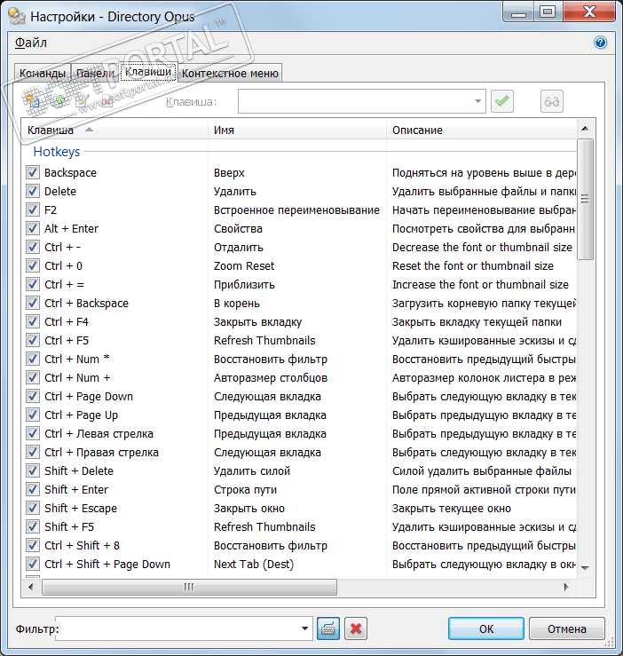This screenshot has height=656, width=623.
Task: Select the Next Tab (Dest) entry
Action: pyautogui.click(x=254, y=564)
